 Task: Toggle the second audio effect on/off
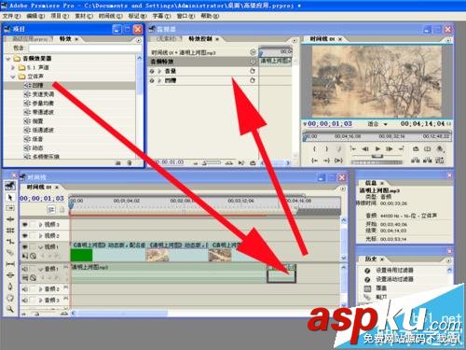152,80
